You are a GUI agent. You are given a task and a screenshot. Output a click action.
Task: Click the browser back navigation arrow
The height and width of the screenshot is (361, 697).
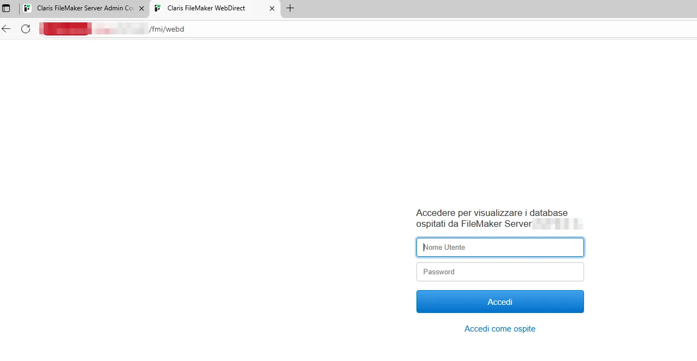tap(5, 28)
